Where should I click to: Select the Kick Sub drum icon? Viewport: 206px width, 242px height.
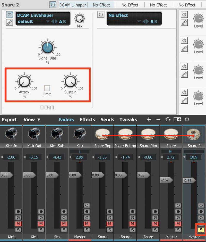tap(57, 134)
